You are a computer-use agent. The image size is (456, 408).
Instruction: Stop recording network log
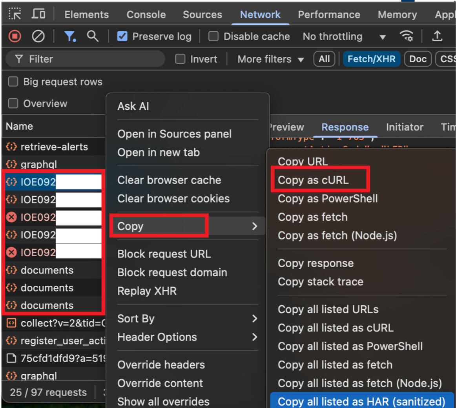(15, 36)
